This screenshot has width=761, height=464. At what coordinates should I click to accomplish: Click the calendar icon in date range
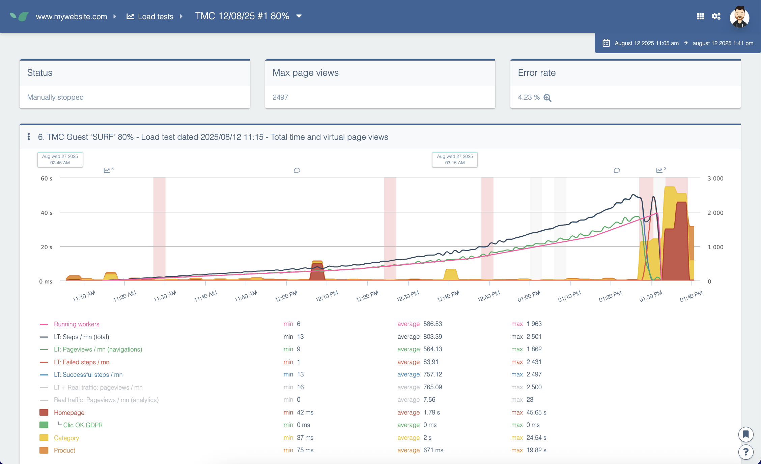click(x=606, y=43)
